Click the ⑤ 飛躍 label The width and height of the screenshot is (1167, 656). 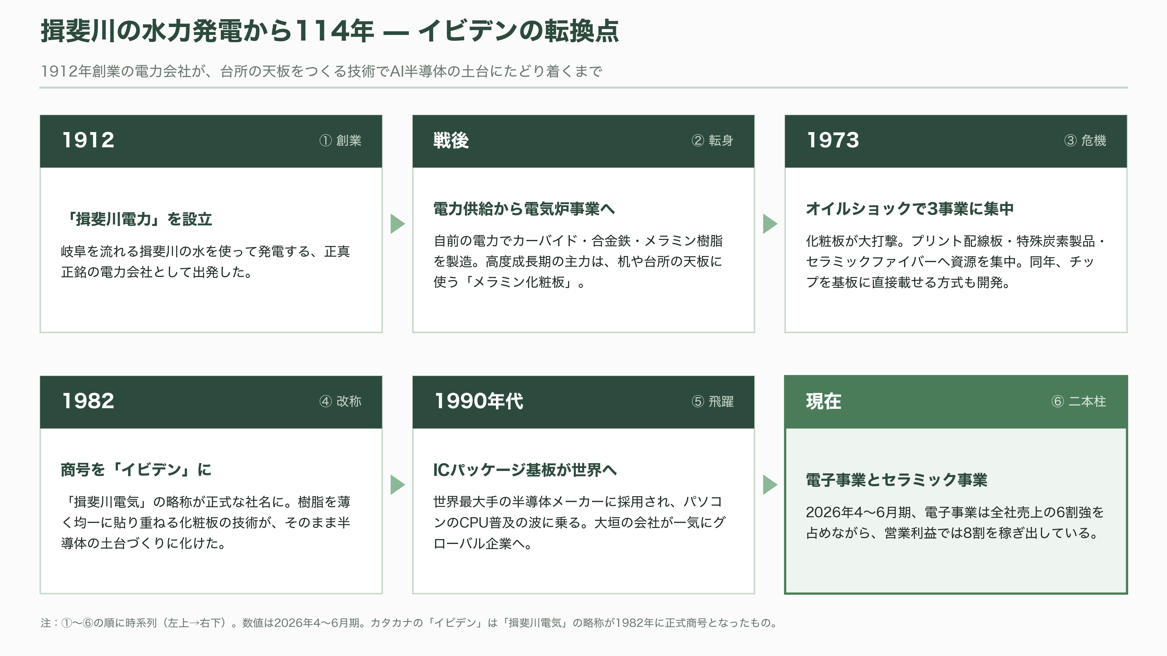pyautogui.click(x=713, y=401)
